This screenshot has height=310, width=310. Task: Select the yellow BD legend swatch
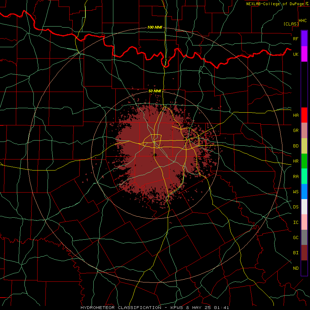point(304,146)
